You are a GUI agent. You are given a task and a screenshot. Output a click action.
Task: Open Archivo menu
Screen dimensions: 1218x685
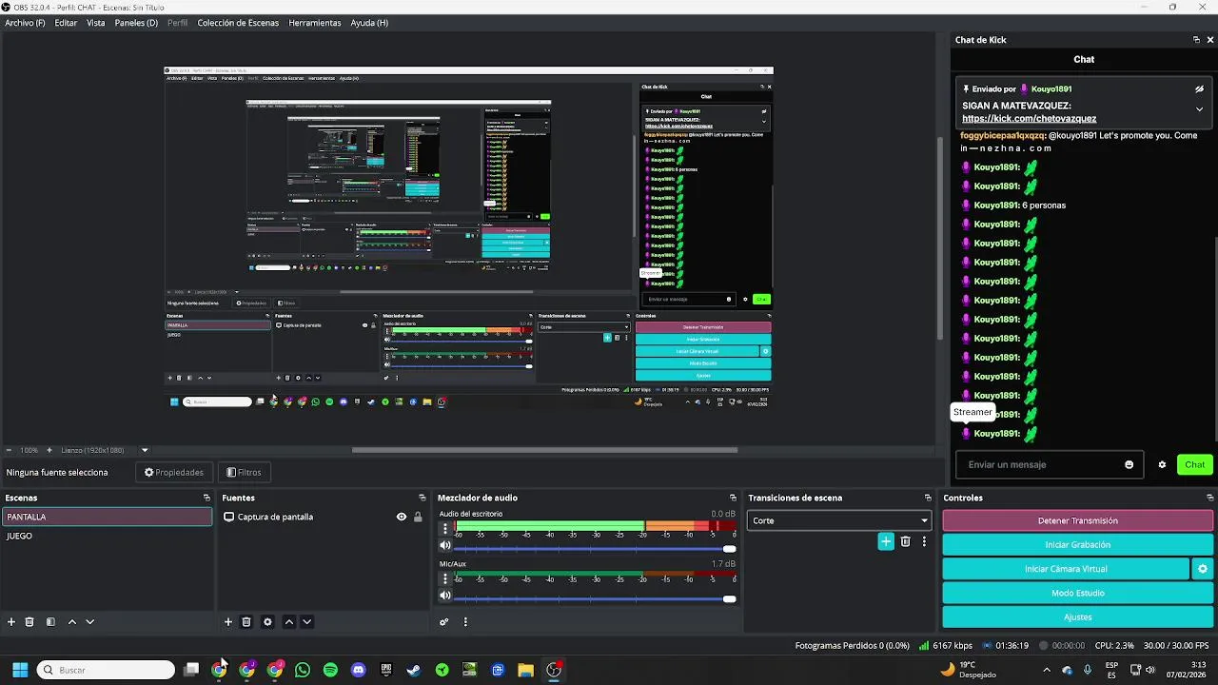point(25,23)
